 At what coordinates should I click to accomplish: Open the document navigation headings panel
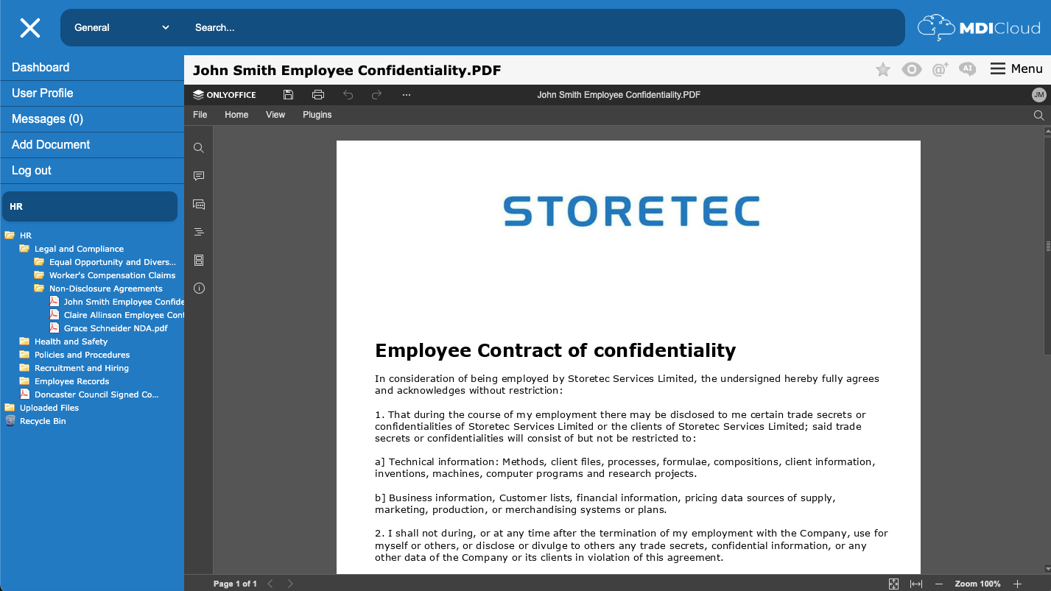pos(198,232)
